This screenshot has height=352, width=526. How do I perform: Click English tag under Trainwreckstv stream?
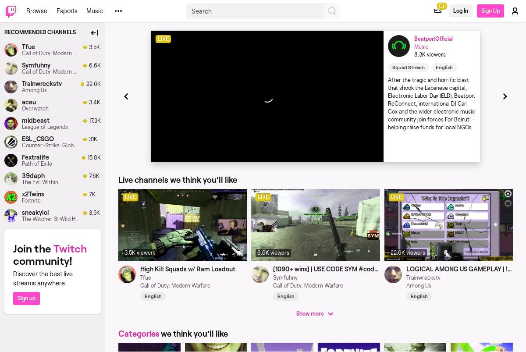(x=419, y=296)
